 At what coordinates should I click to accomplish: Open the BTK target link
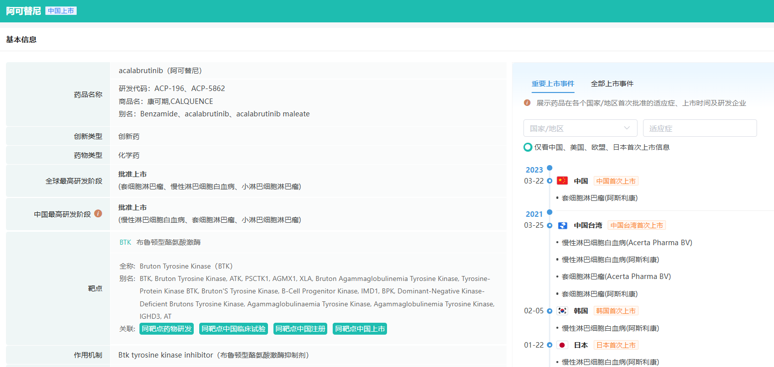point(125,243)
